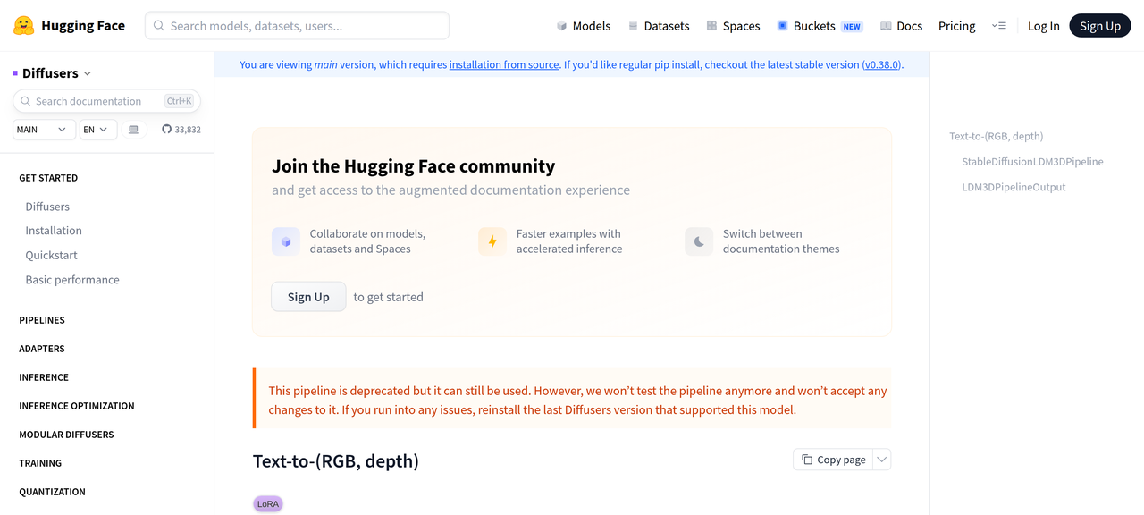Click the Log In link
This screenshot has width=1144, height=515.
(x=1043, y=26)
